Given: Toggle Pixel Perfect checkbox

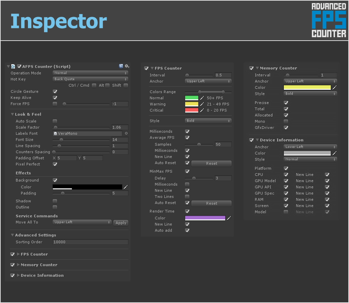Looking at the screenshot, I should point(55,164).
